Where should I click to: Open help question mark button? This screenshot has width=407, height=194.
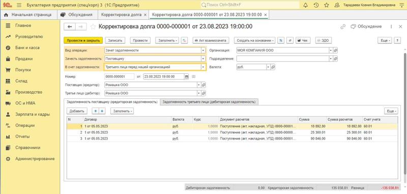(397, 41)
